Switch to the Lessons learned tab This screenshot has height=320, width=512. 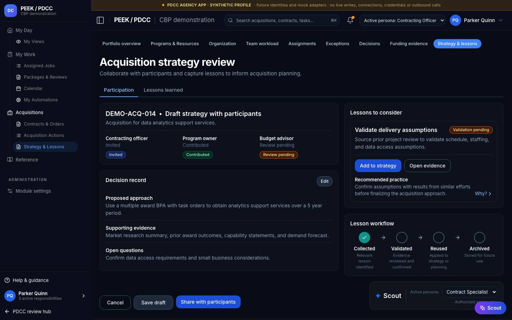click(163, 90)
